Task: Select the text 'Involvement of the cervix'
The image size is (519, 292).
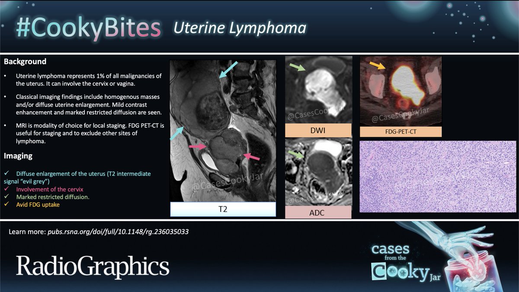Action: click(x=49, y=189)
